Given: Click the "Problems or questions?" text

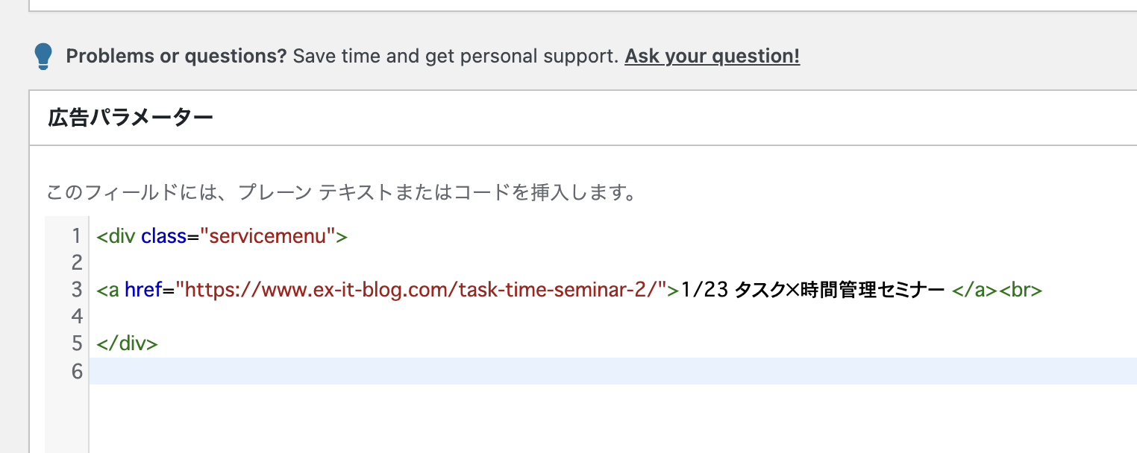Looking at the screenshot, I should point(176,56).
